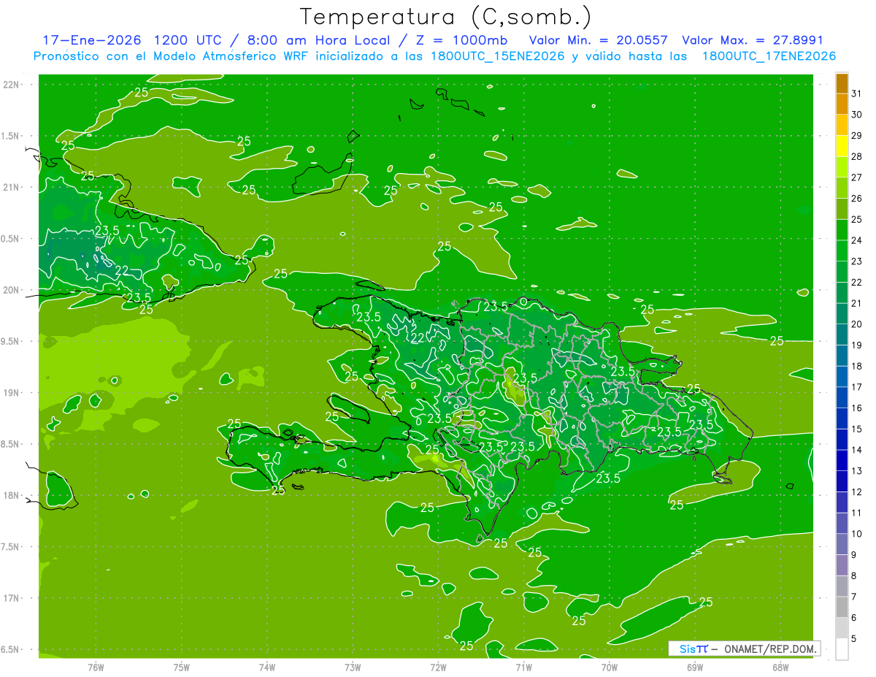Pick the dark orange swatch above 31
The image size is (876, 677).
click(x=842, y=83)
